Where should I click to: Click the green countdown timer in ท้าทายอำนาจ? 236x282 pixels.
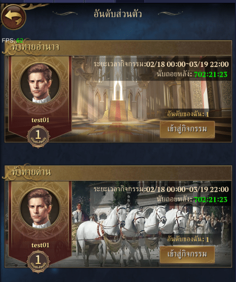(211, 75)
